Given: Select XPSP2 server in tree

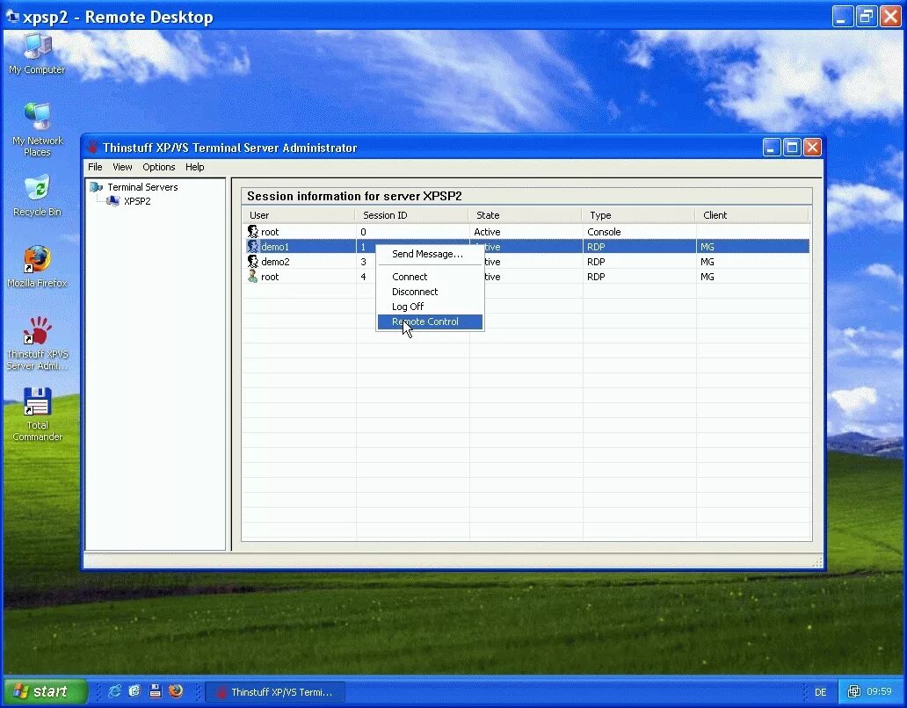Looking at the screenshot, I should coord(137,200).
